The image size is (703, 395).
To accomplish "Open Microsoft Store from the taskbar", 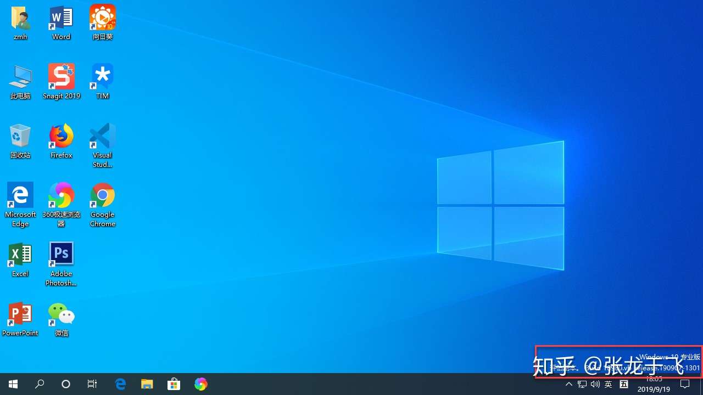I will (174, 384).
